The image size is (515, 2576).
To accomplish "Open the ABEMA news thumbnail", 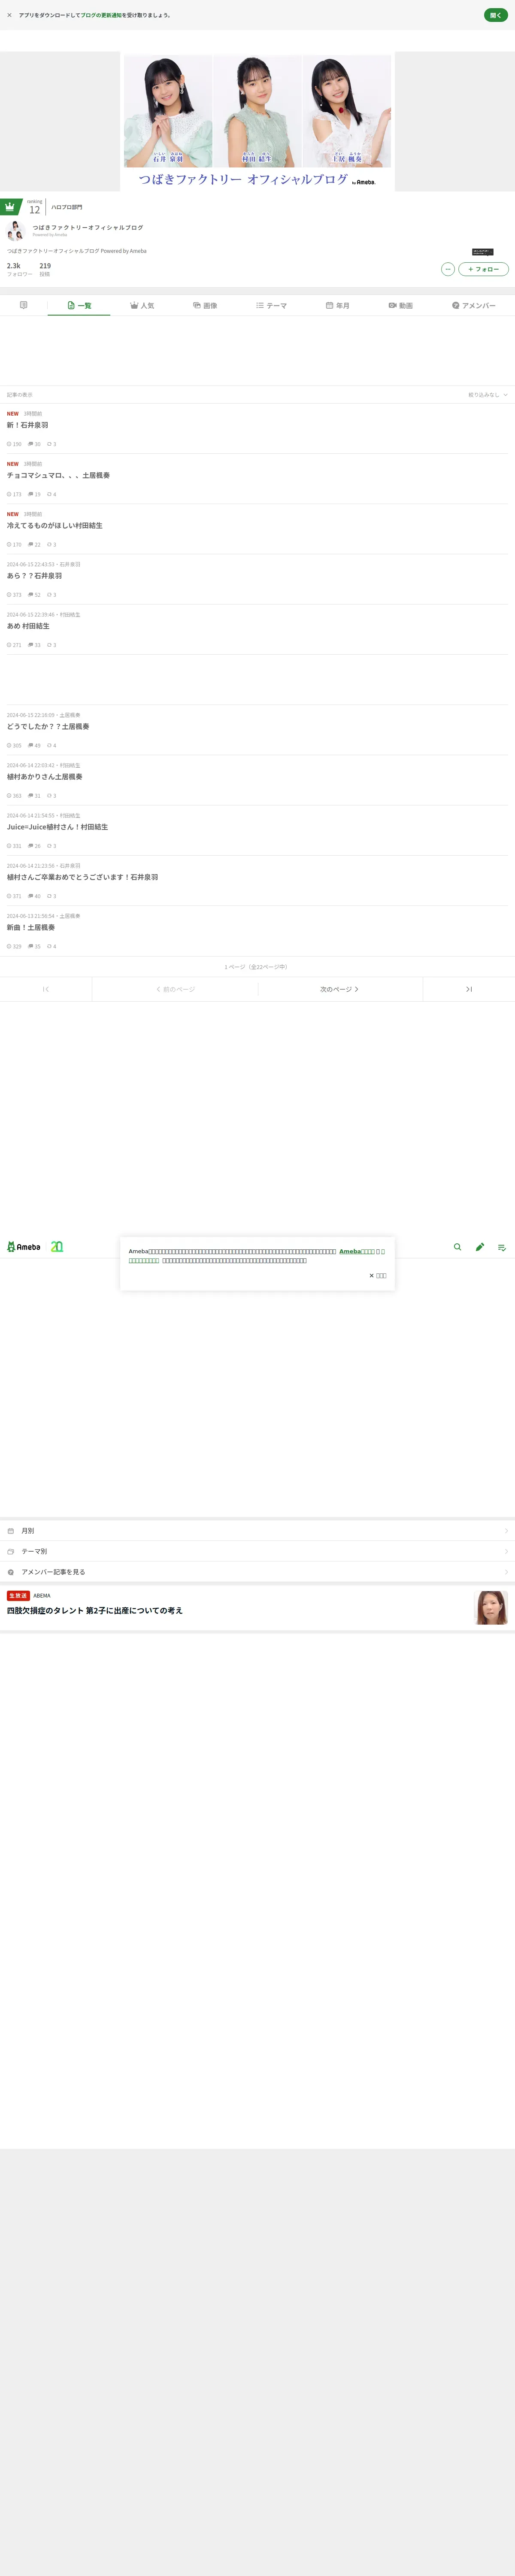I will pos(491,1608).
